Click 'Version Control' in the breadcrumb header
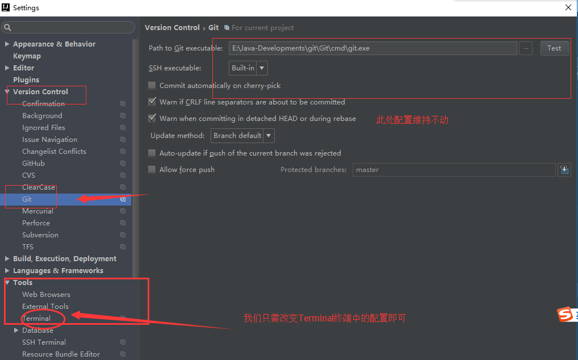 [172, 27]
